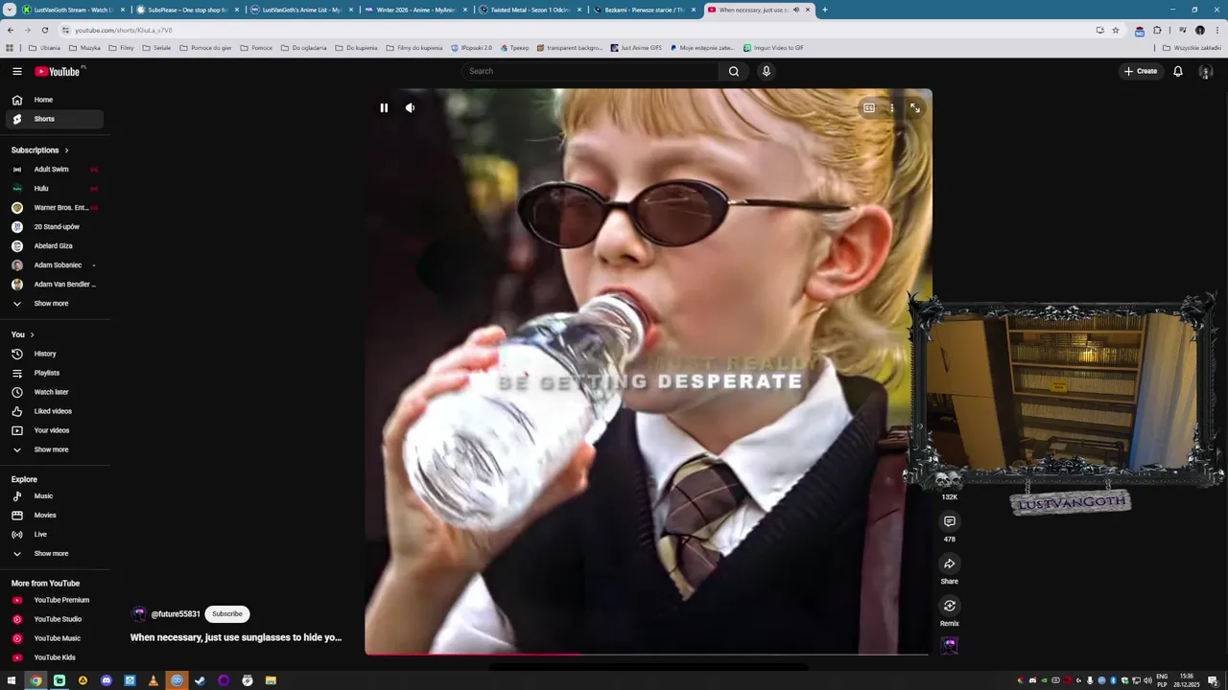1228x690 pixels.
Task: Open the Windows Start menu
Action: [12, 680]
